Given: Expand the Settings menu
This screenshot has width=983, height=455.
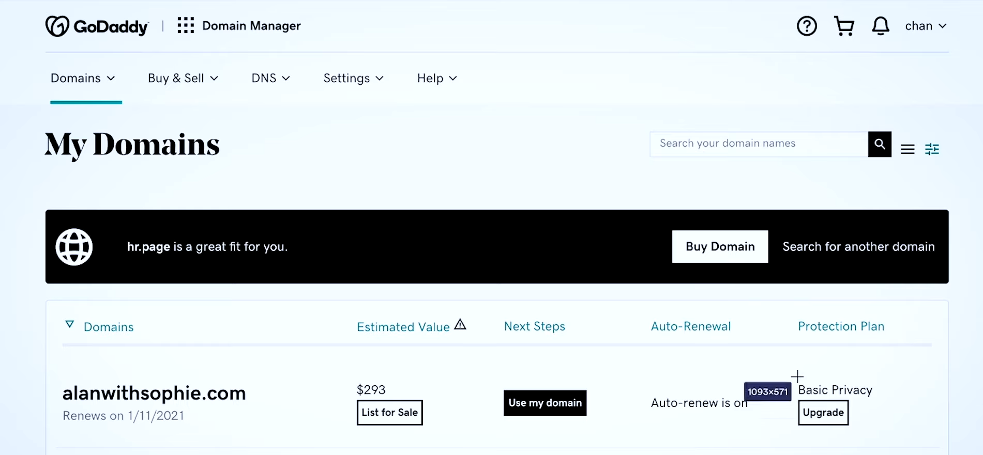Looking at the screenshot, I should [x=354, y=78].
